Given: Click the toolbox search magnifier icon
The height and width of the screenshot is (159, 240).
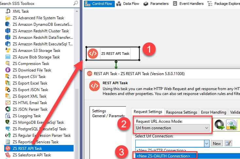Looking at the screenshot, I should (76, 3).
